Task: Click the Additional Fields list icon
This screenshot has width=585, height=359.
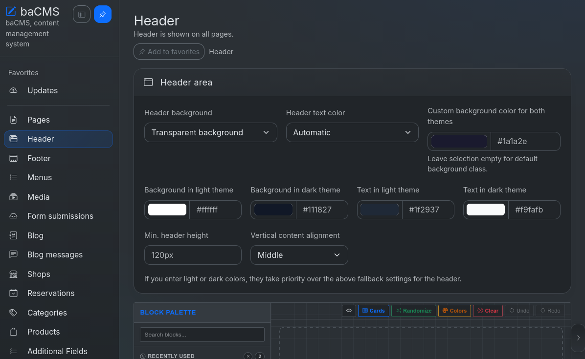Action: (13, 351)
